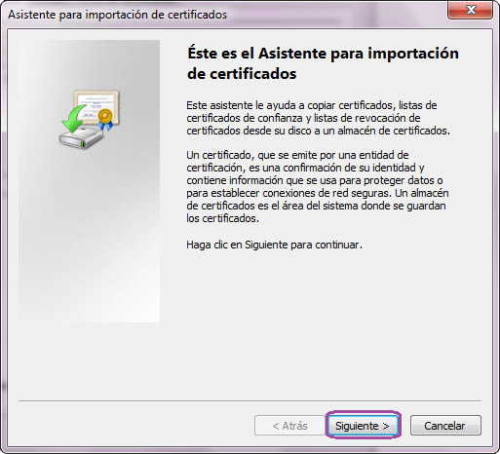500x454 pixels.
Task: Cancel the certificate import wizard
Action: pyautogui.click(x=445, y=426)
